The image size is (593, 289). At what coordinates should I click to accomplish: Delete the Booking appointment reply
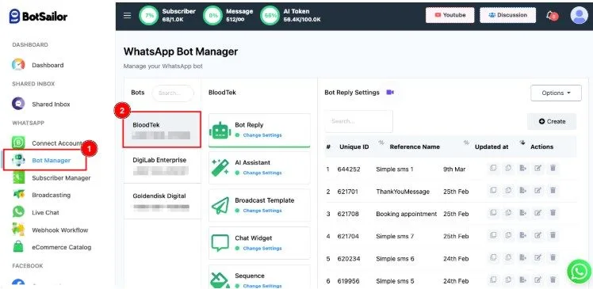click(553, 213)
